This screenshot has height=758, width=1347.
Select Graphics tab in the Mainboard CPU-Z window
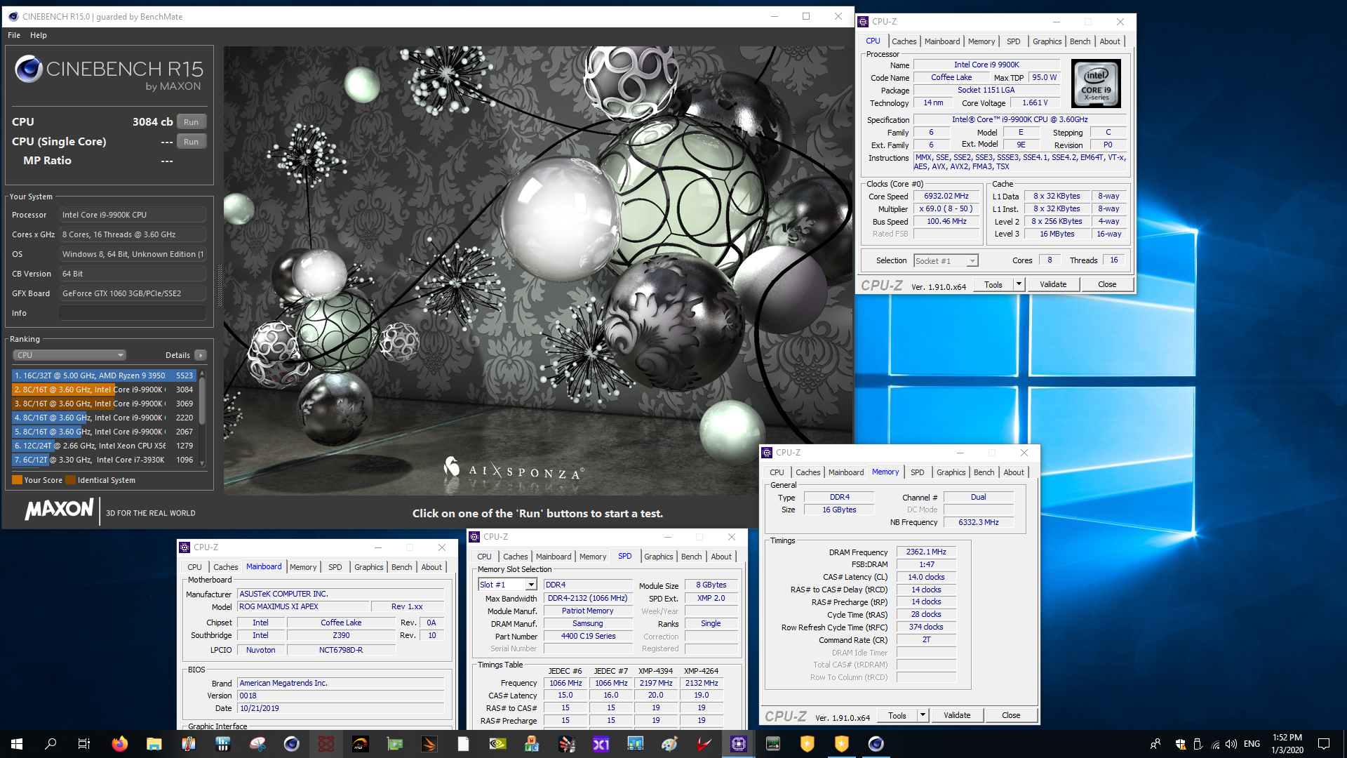(x=368, y=567)
